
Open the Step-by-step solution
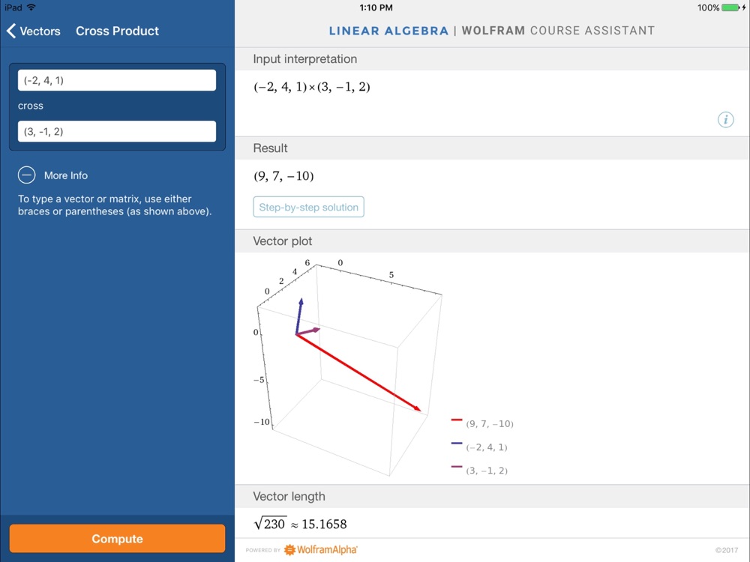click(x=308, y=207)
